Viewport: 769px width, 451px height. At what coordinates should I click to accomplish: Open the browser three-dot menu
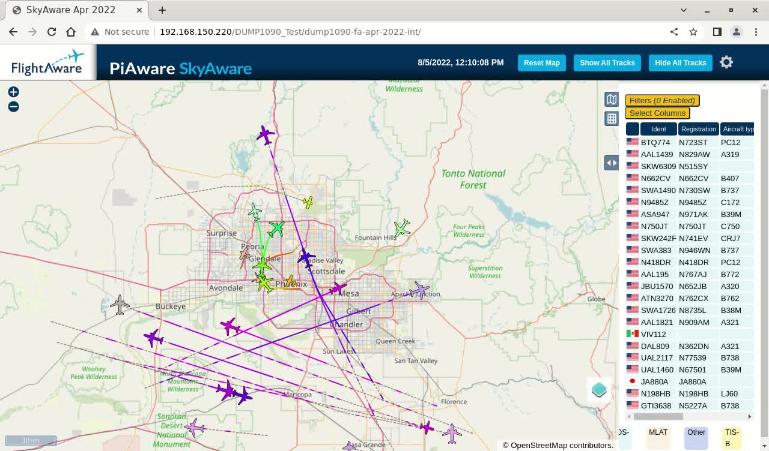click(755, 32)
